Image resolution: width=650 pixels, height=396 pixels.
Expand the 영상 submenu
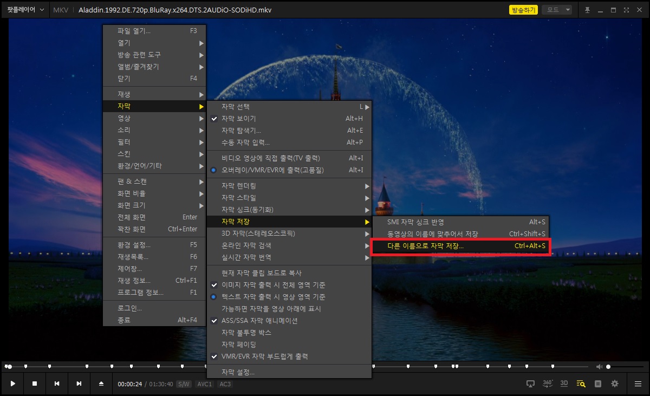click(154, 118)
